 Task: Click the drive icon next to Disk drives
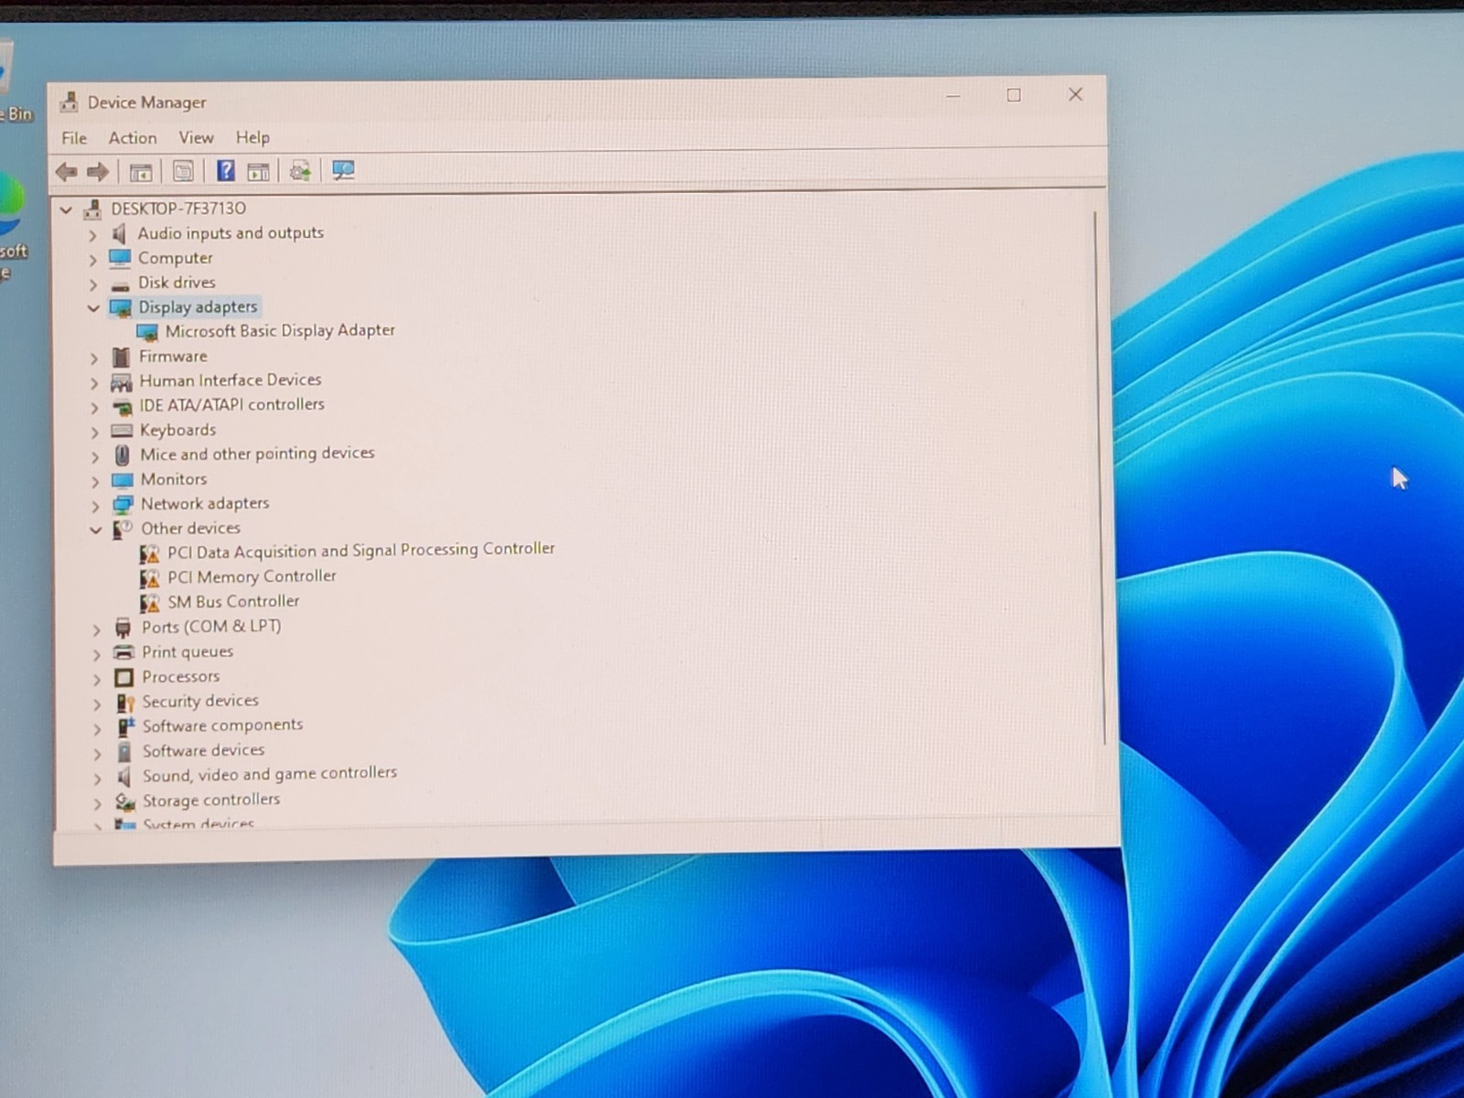[120, 285]
